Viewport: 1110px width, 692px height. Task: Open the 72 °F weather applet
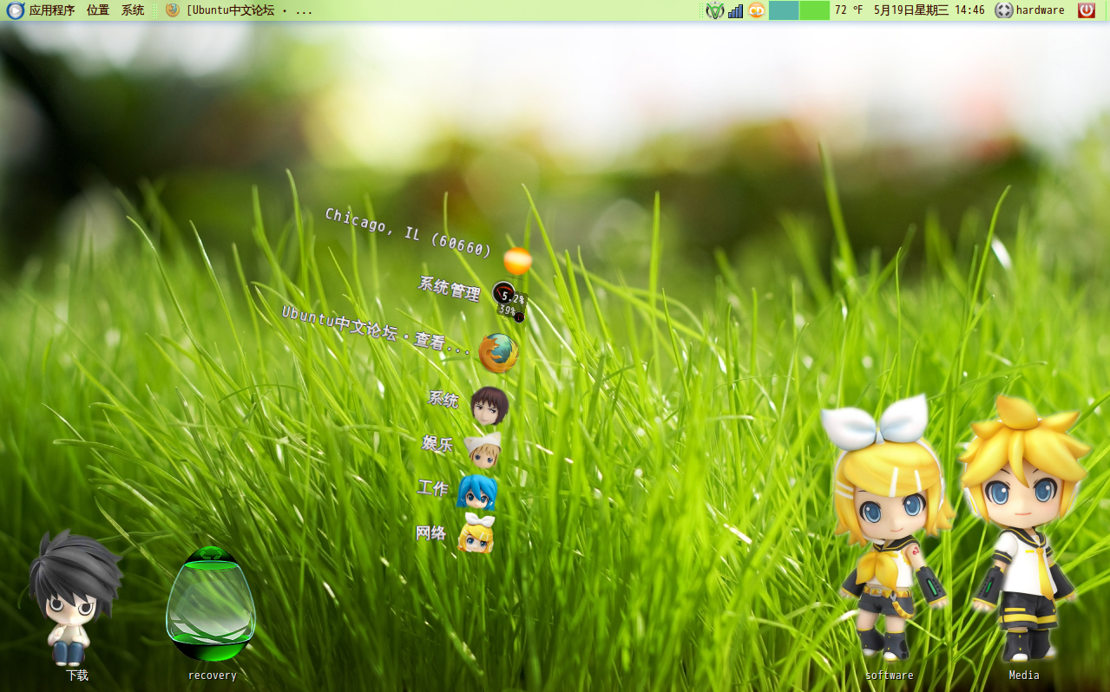pos(849,10)
